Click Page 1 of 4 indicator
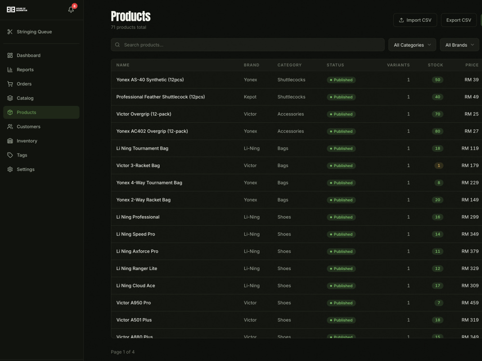The width and height of the screenshot is (482, 361). point(122,352)
